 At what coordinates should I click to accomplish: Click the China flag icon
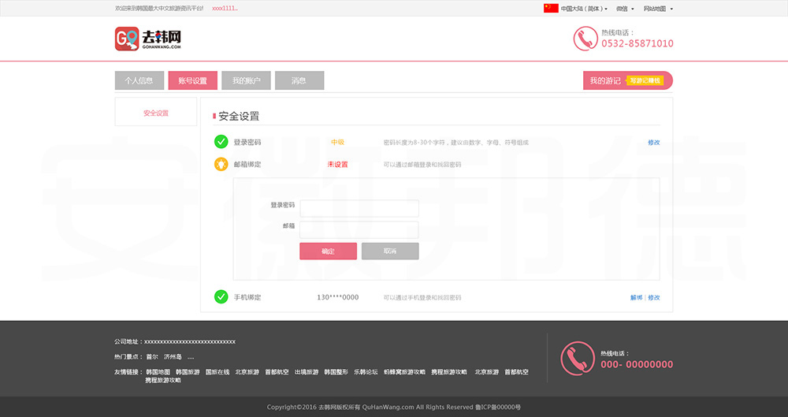[x=551, y=9]
